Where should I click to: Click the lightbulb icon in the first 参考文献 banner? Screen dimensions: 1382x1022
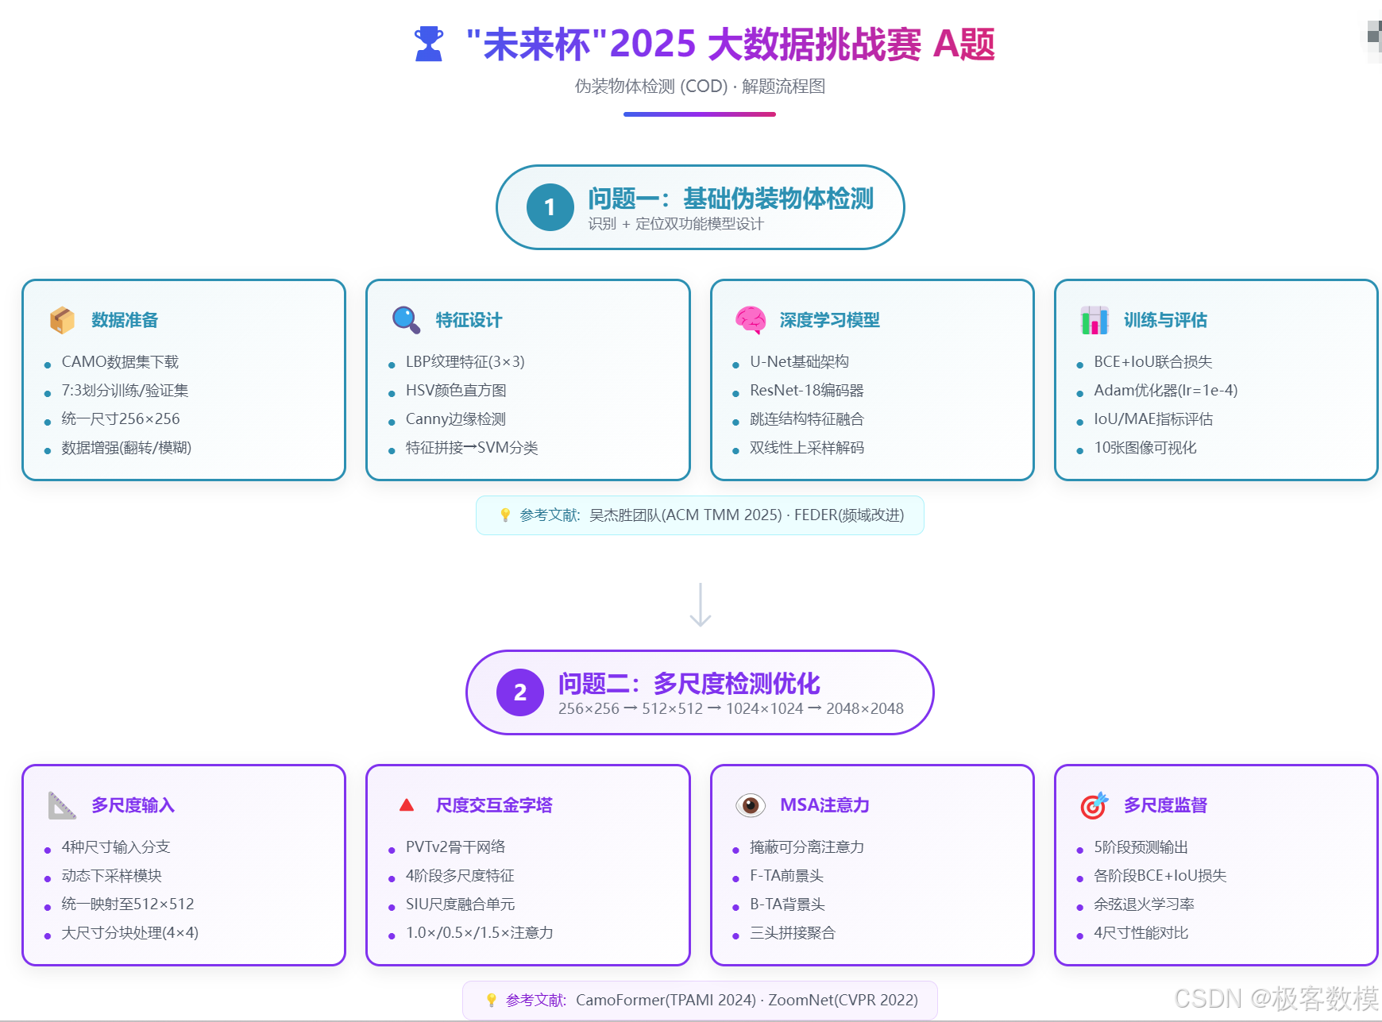tap(504, 515)
